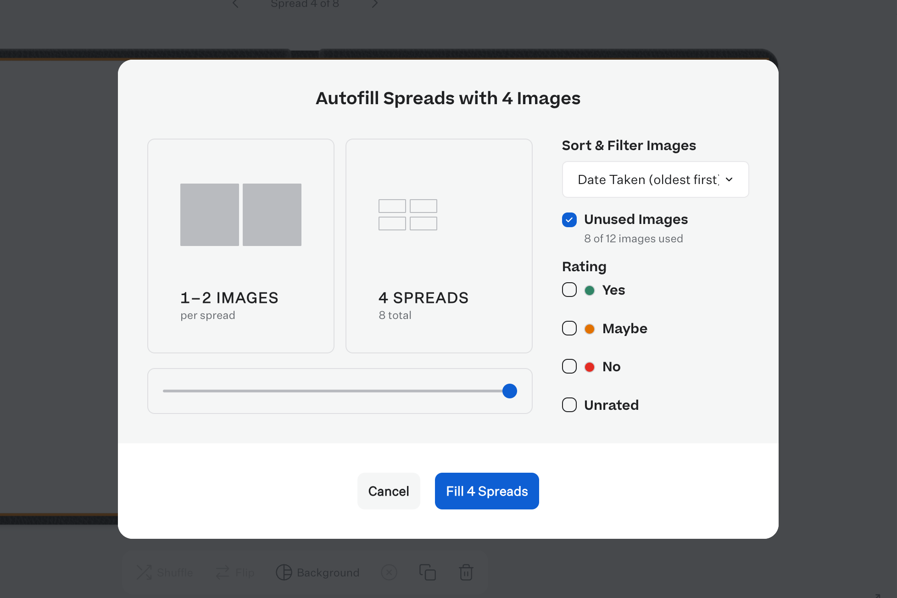Click the 'Autofill Spreads with 4 Images' title
This screenshot has height=598, width=897.
click(448, 98)
